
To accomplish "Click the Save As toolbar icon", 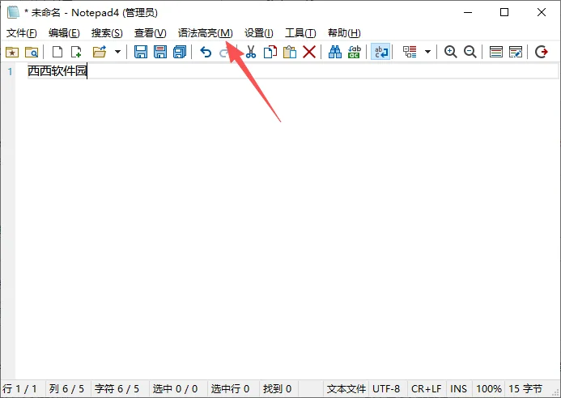I will 160,53.
